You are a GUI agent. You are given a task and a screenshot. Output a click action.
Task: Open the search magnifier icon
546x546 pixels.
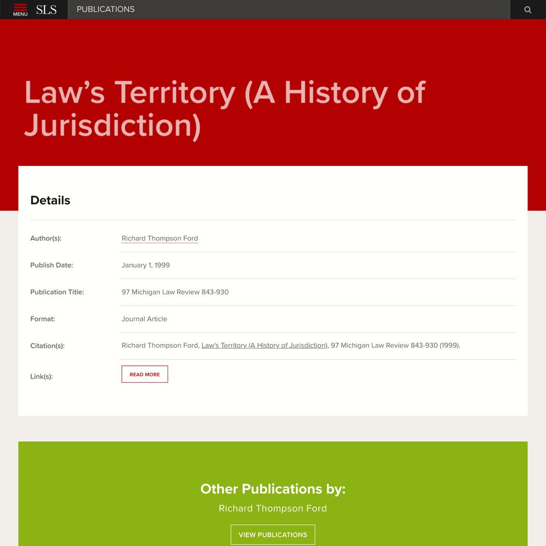527,10
